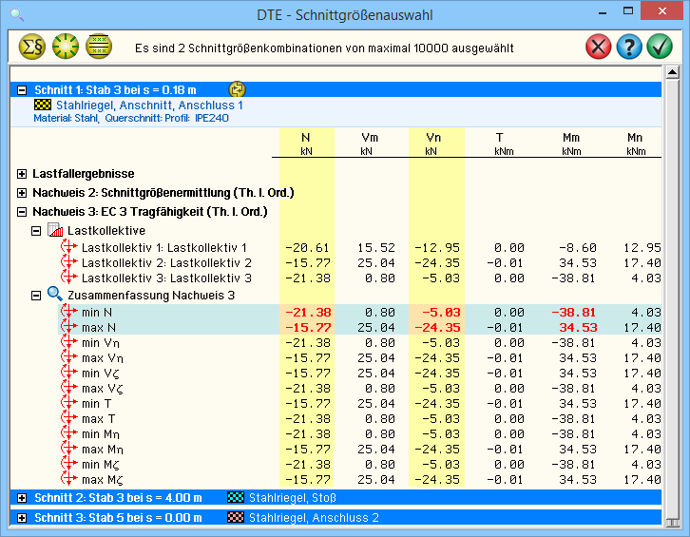Expand Nachweis 2: Schnittgrößenermittlung node
This screenshot has height=537, width=690.
coord(22,193)
